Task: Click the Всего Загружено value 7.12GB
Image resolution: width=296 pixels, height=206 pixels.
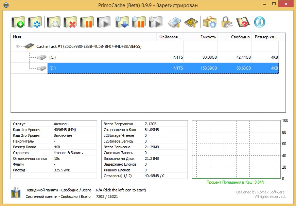Action: (151, 124)
